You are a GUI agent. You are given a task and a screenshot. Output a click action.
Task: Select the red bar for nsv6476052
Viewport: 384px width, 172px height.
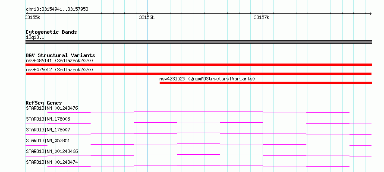(x=198, y=74)
